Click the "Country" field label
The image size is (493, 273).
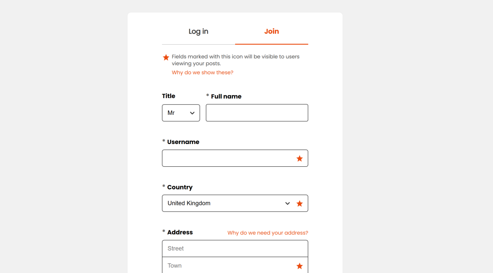point(180,187)
